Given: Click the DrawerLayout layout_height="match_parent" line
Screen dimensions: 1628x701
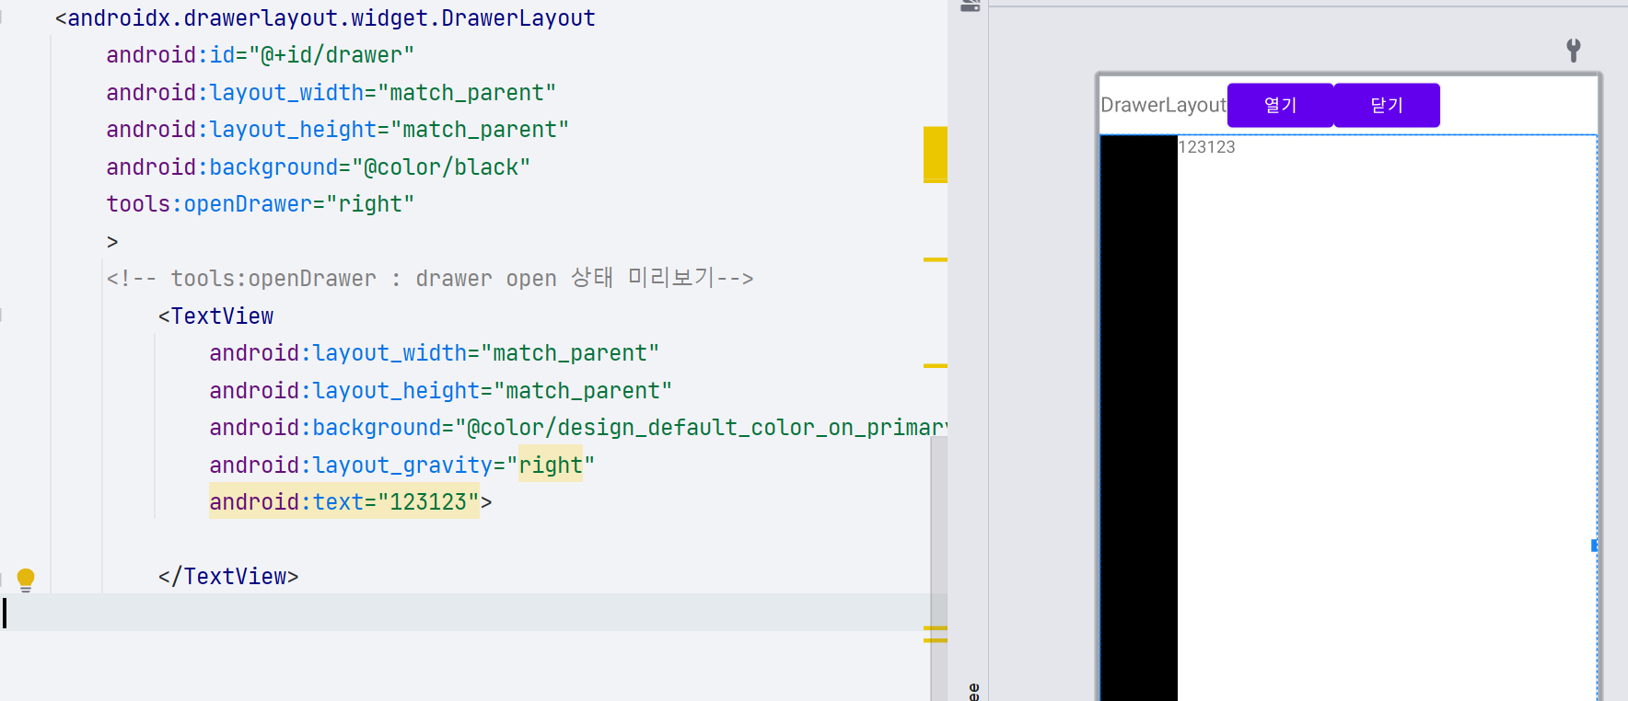Looking at the screenshot, I should point(337,130).
